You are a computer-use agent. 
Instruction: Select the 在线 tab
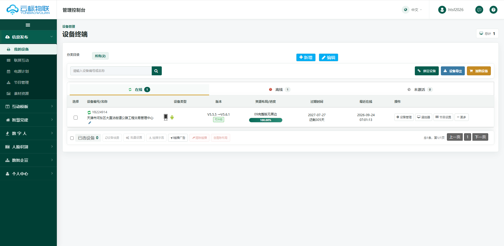click(139, 90)
